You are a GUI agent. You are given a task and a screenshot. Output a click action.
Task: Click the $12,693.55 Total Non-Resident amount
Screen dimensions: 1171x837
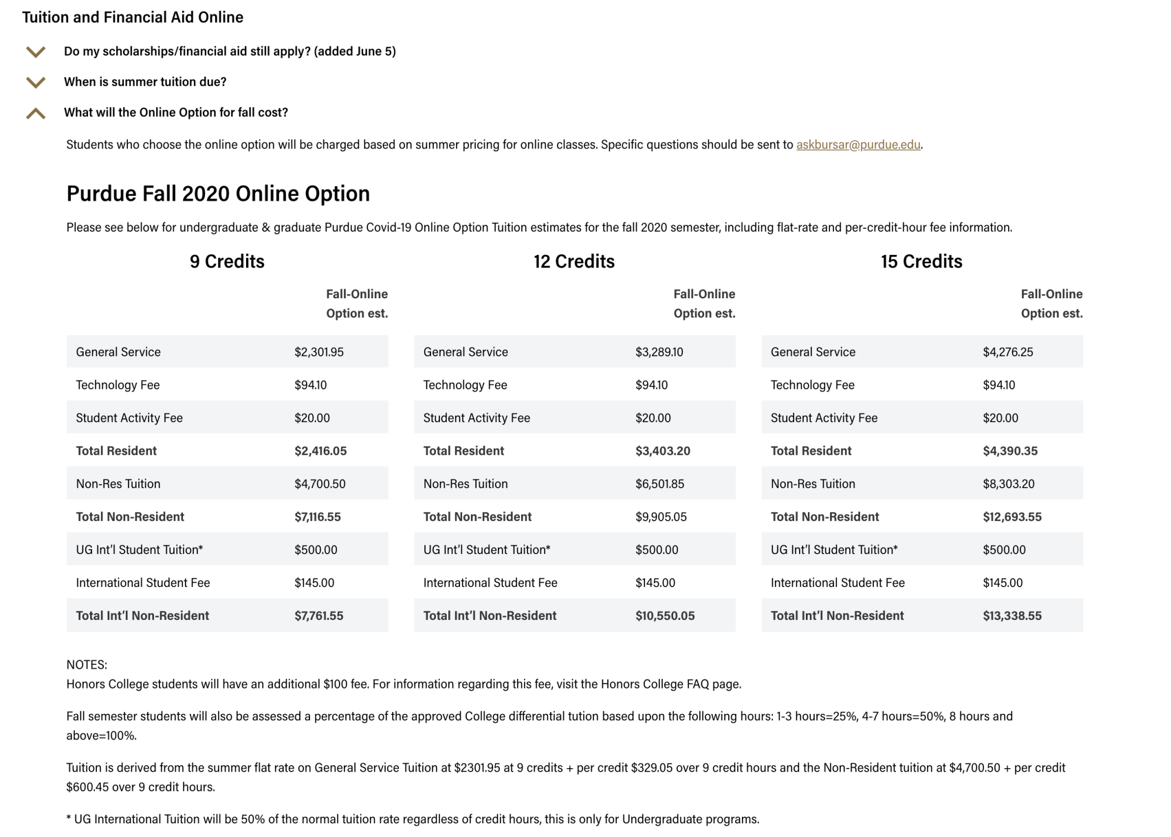pos(1011,517)
